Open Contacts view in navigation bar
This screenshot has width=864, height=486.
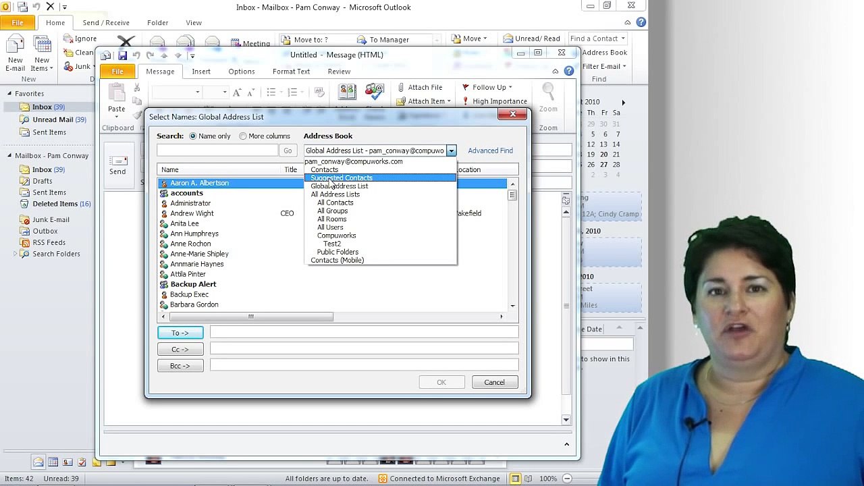67,462
